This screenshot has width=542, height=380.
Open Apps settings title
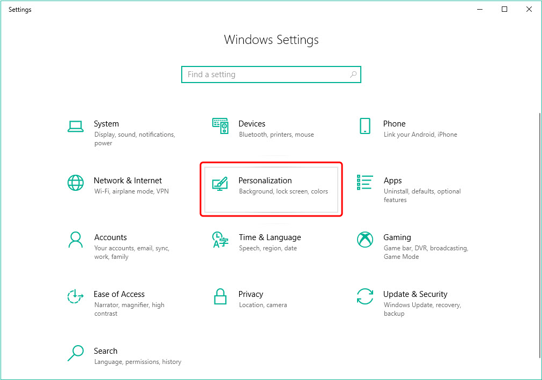click(392, 181)
